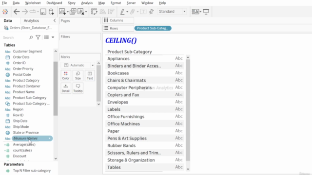Screen dimensions: 312x175
Task: Click the Redo forward arrow
Action: [25, 12]
